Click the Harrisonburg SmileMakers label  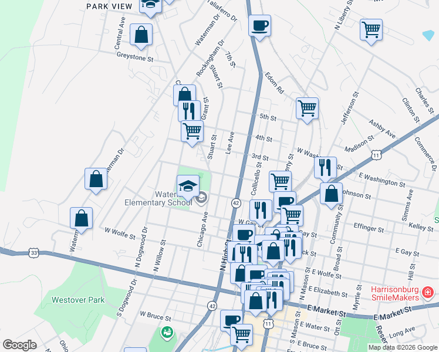(395, 293)
